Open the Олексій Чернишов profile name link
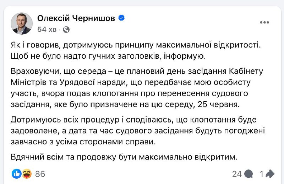Viewport: 284px width, 184px height. coord(76,18)
